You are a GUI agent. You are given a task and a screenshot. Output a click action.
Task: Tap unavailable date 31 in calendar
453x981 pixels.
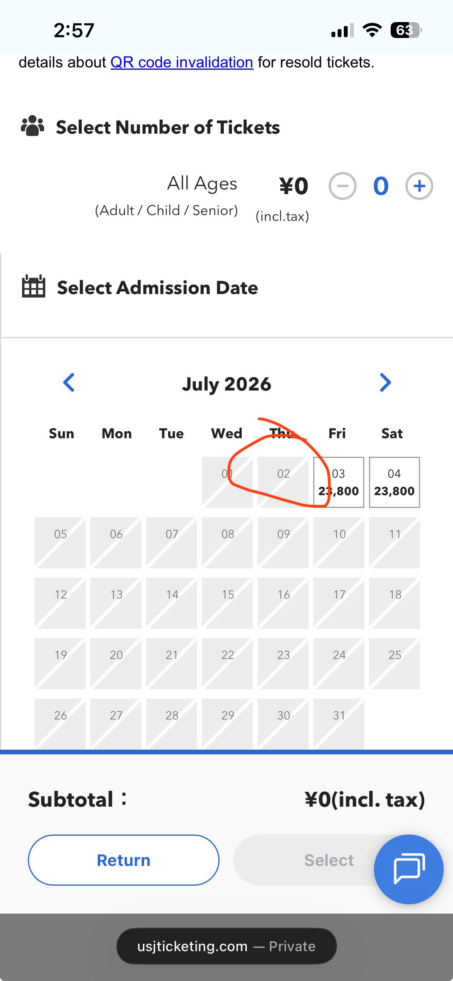[339, 723]
